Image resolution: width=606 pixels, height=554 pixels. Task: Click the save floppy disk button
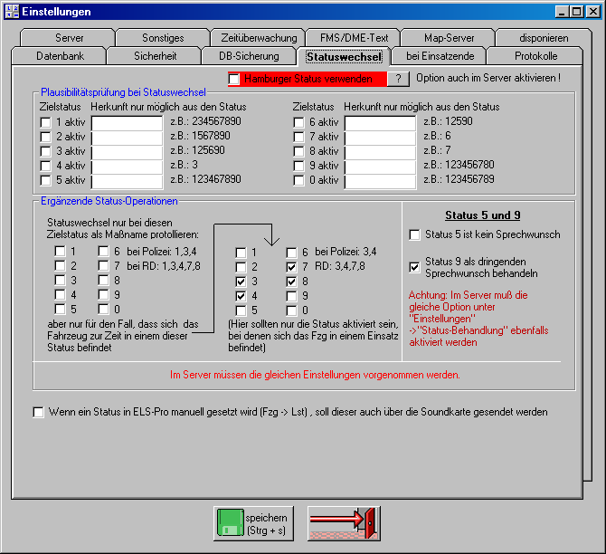coord(253,523)
